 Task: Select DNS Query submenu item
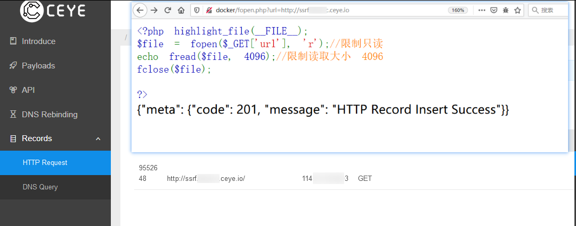(55, 187)
